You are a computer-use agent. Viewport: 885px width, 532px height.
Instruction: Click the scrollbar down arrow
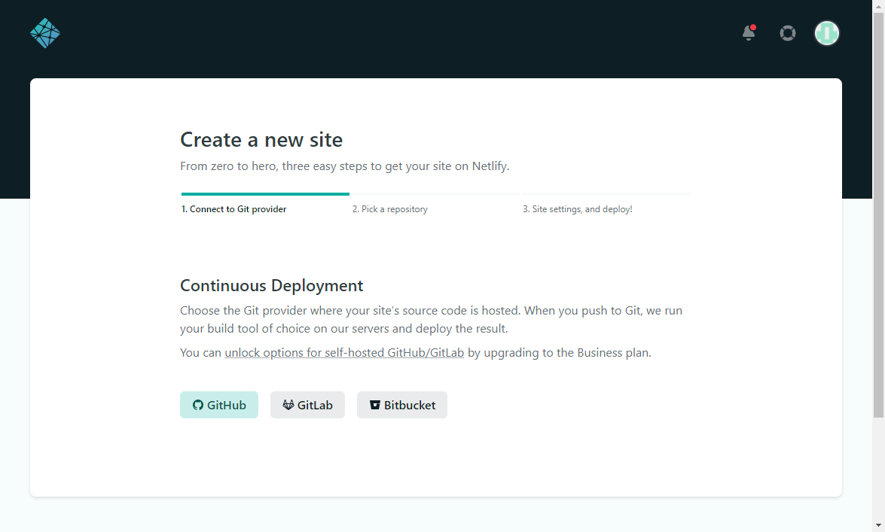[x=878, y=526]
